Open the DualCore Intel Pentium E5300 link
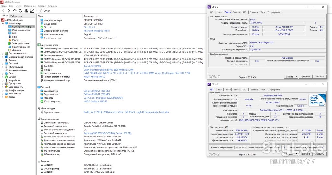Screen dimensions: 332x175 point(108,70)
